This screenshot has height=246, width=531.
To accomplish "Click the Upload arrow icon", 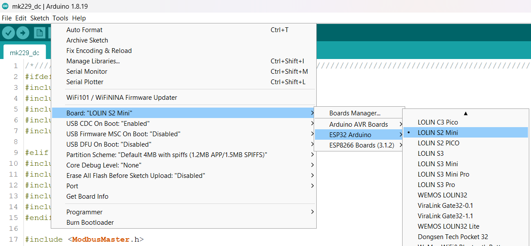I will click(x=23, y=33).
